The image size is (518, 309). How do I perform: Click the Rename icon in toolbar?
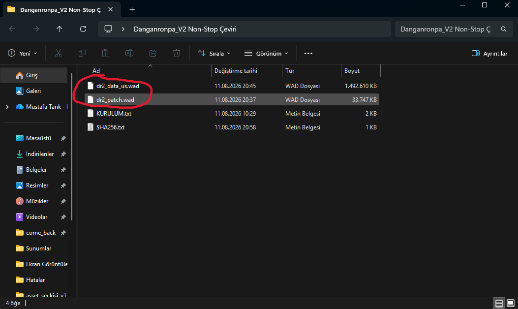tap(129, 53)
